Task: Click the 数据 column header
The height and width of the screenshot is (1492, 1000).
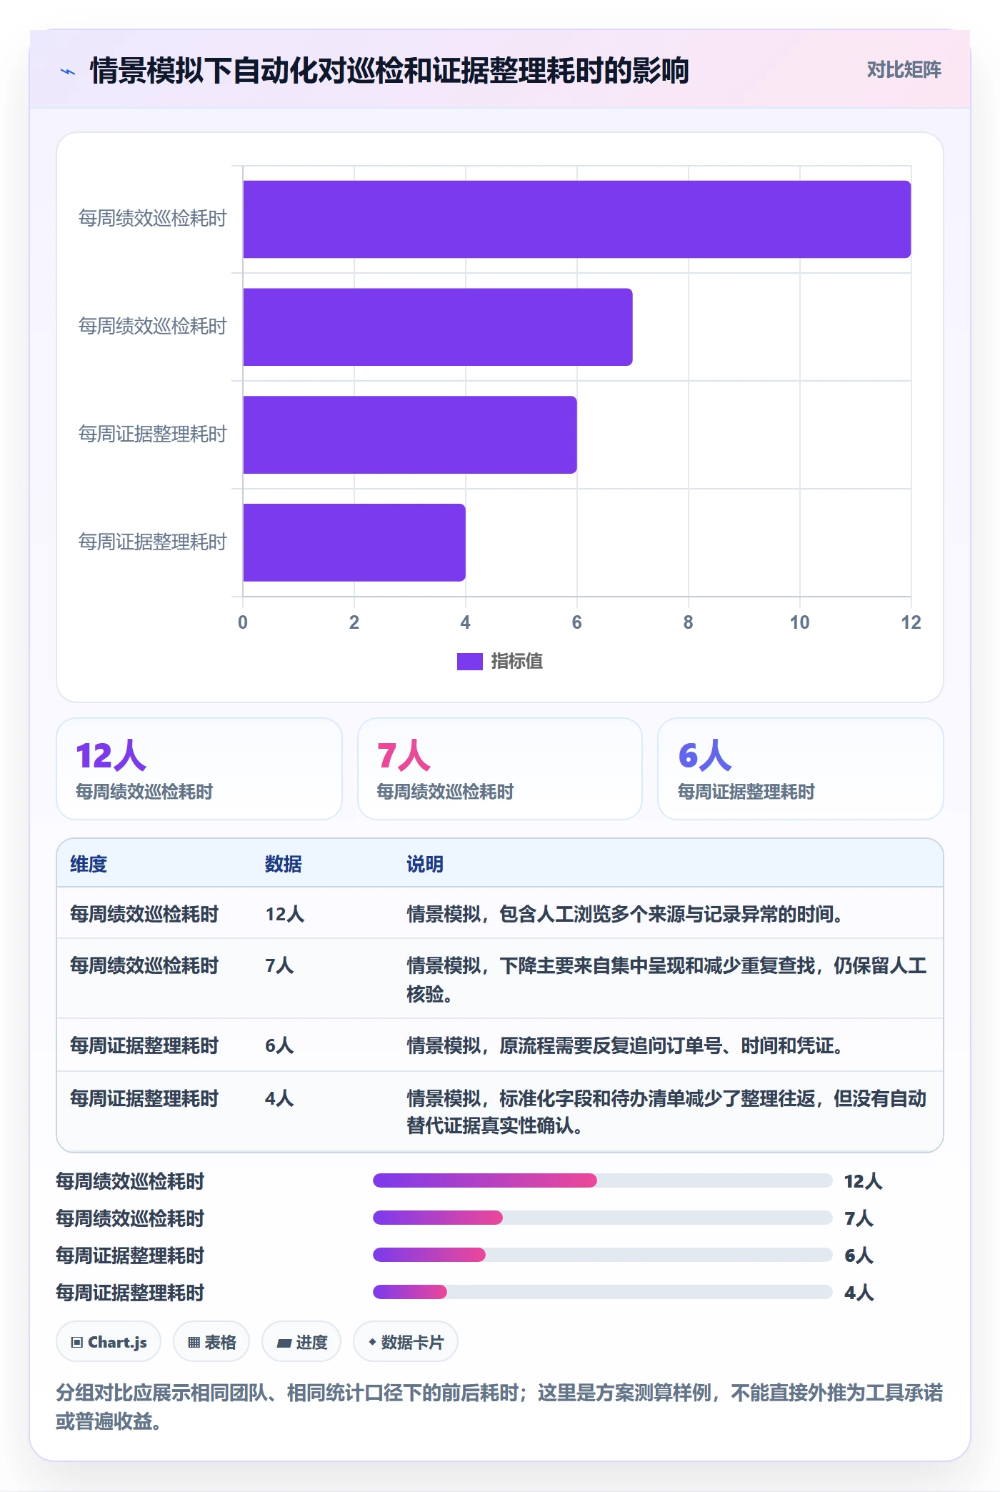Action: [x=284, y=864]
